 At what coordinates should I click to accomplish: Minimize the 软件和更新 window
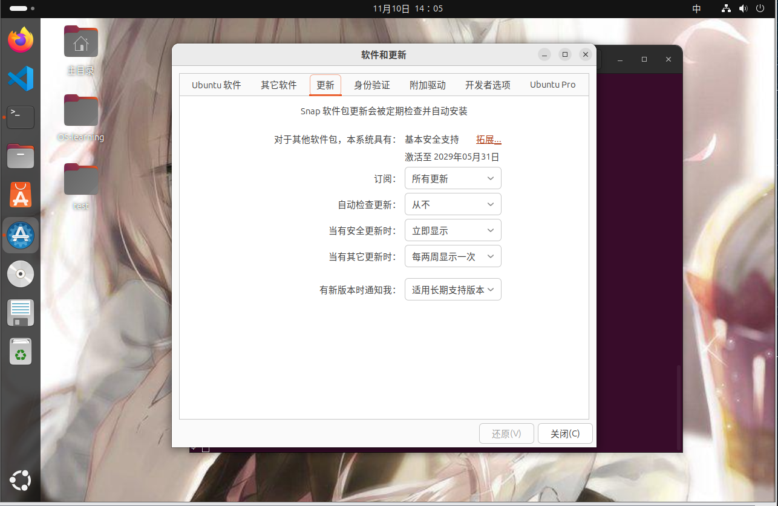pos(545,54)
